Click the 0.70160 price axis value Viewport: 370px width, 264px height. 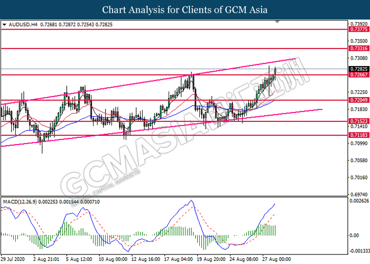[359, 177]
